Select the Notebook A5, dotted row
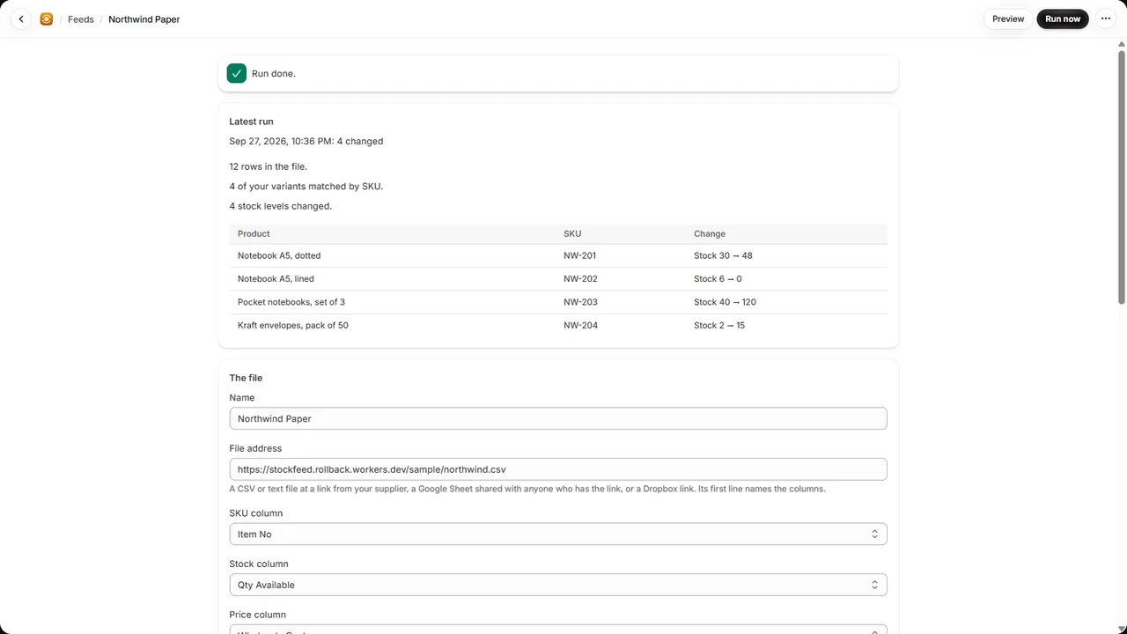Screen dimensions: 1127x634 tap(558, 255)
